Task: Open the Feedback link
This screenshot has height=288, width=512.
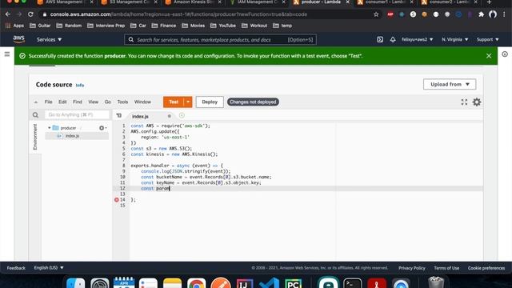Action: 16,268
